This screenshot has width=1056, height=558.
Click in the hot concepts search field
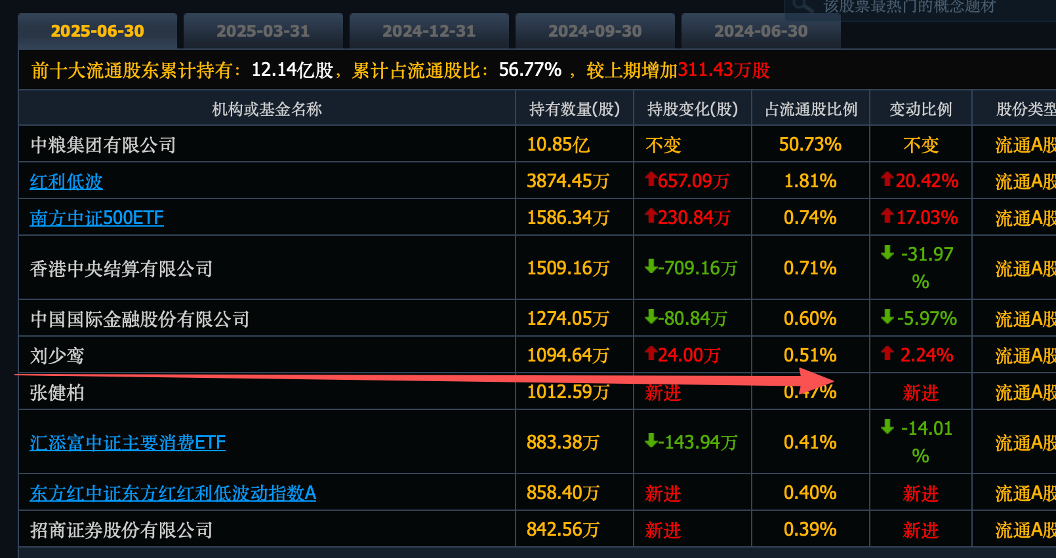point(918,7)
